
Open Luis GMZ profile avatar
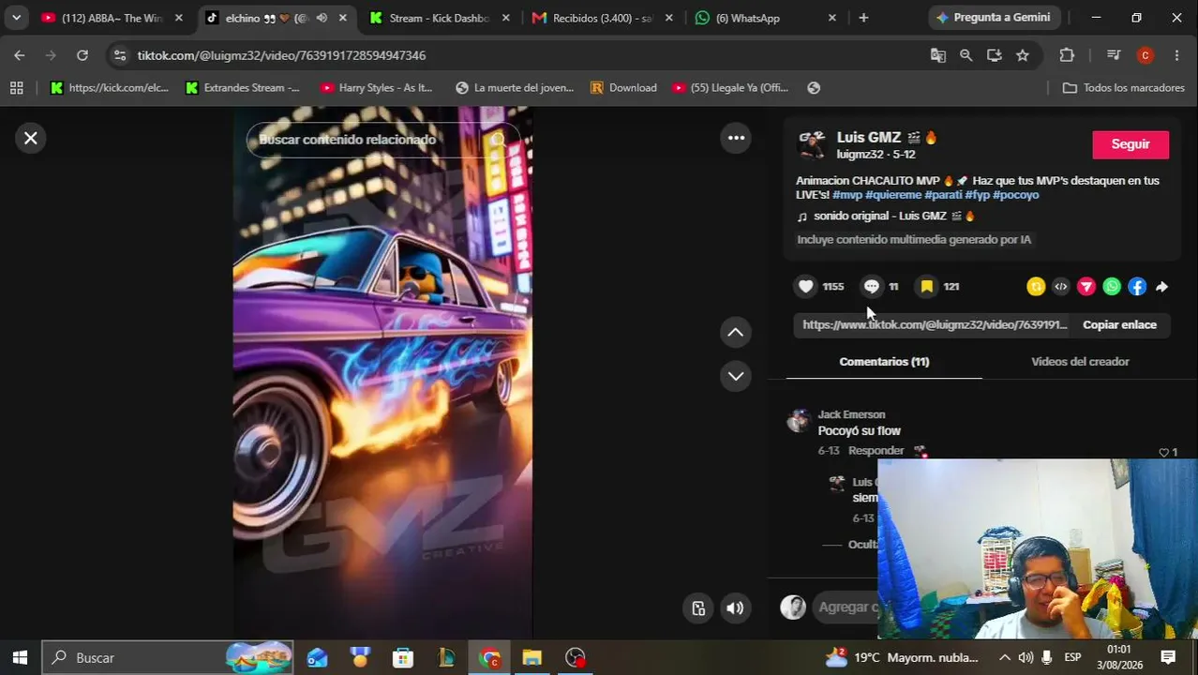tap(811, 144)
